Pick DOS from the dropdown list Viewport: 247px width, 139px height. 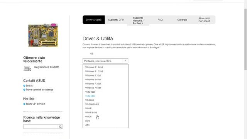(88, 120)
